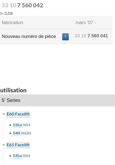Click the 'mars '07 -' fabrication date

pyautogui.click(x=86, y=22)
